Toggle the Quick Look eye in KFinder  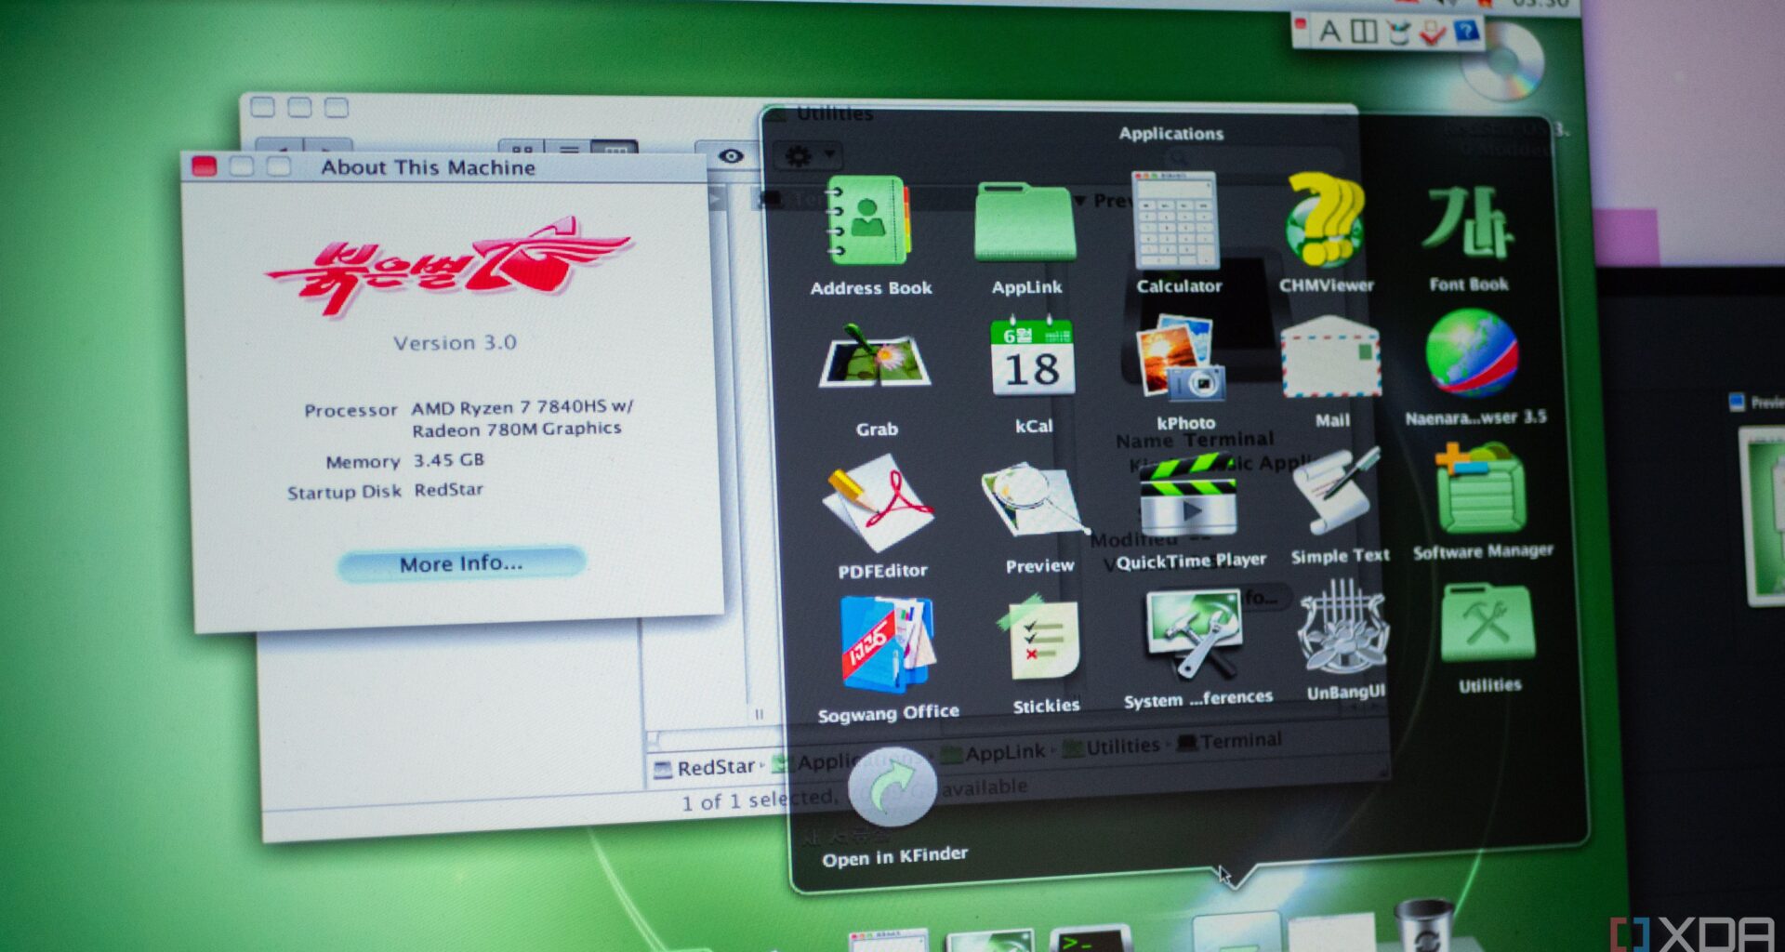pyautogui.click(x=731, y=155)
